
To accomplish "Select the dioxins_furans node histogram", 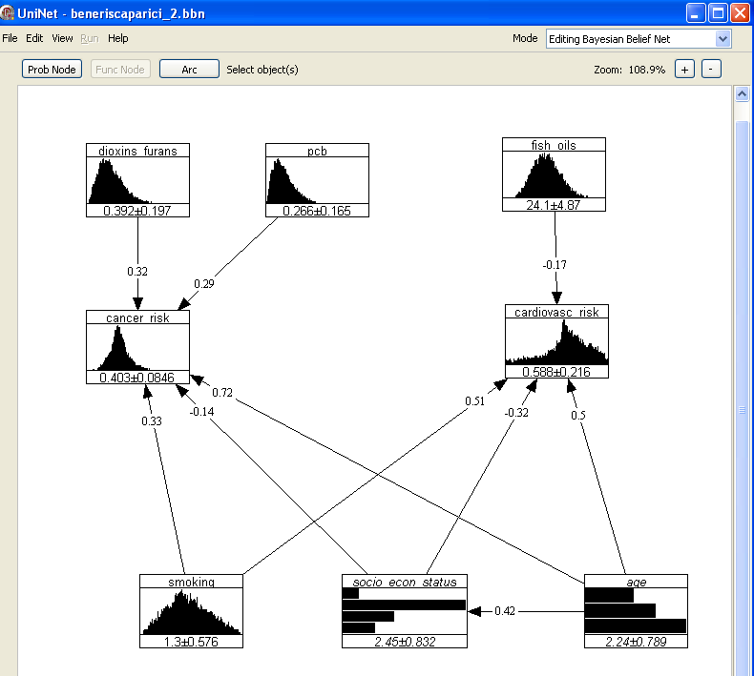I will (x=137, y=180).
